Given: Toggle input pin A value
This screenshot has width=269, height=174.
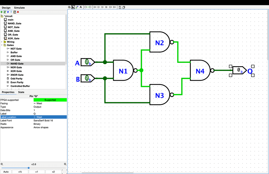Looking at the screenshot, I should (87, 62).
